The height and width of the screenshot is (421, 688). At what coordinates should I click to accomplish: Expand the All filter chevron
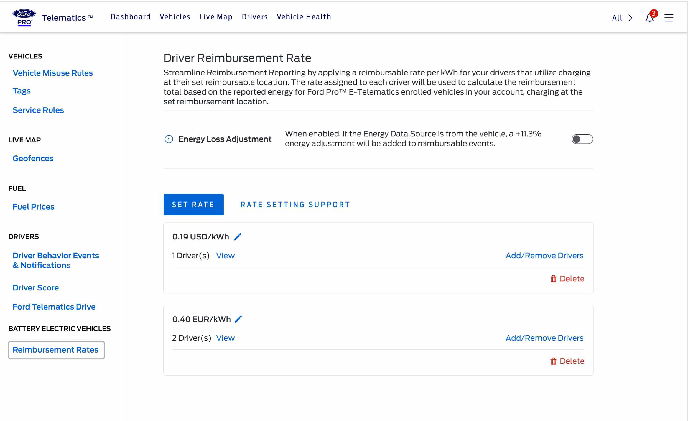coord(630,18)
